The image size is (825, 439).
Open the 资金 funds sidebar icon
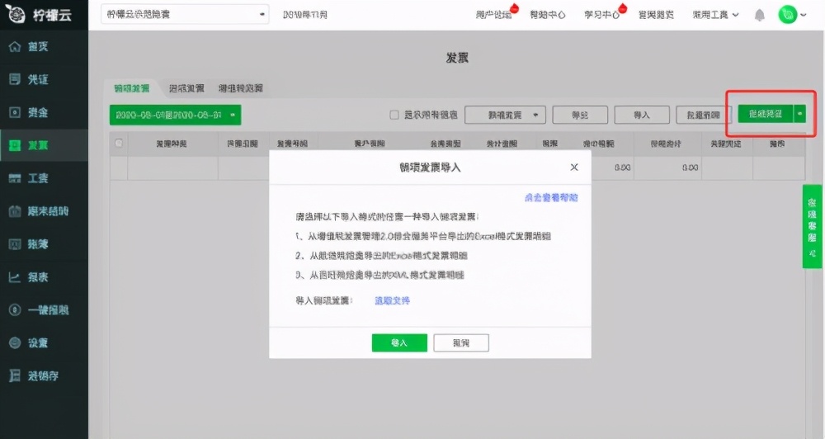pyautogui.click(x=15, y=112)
